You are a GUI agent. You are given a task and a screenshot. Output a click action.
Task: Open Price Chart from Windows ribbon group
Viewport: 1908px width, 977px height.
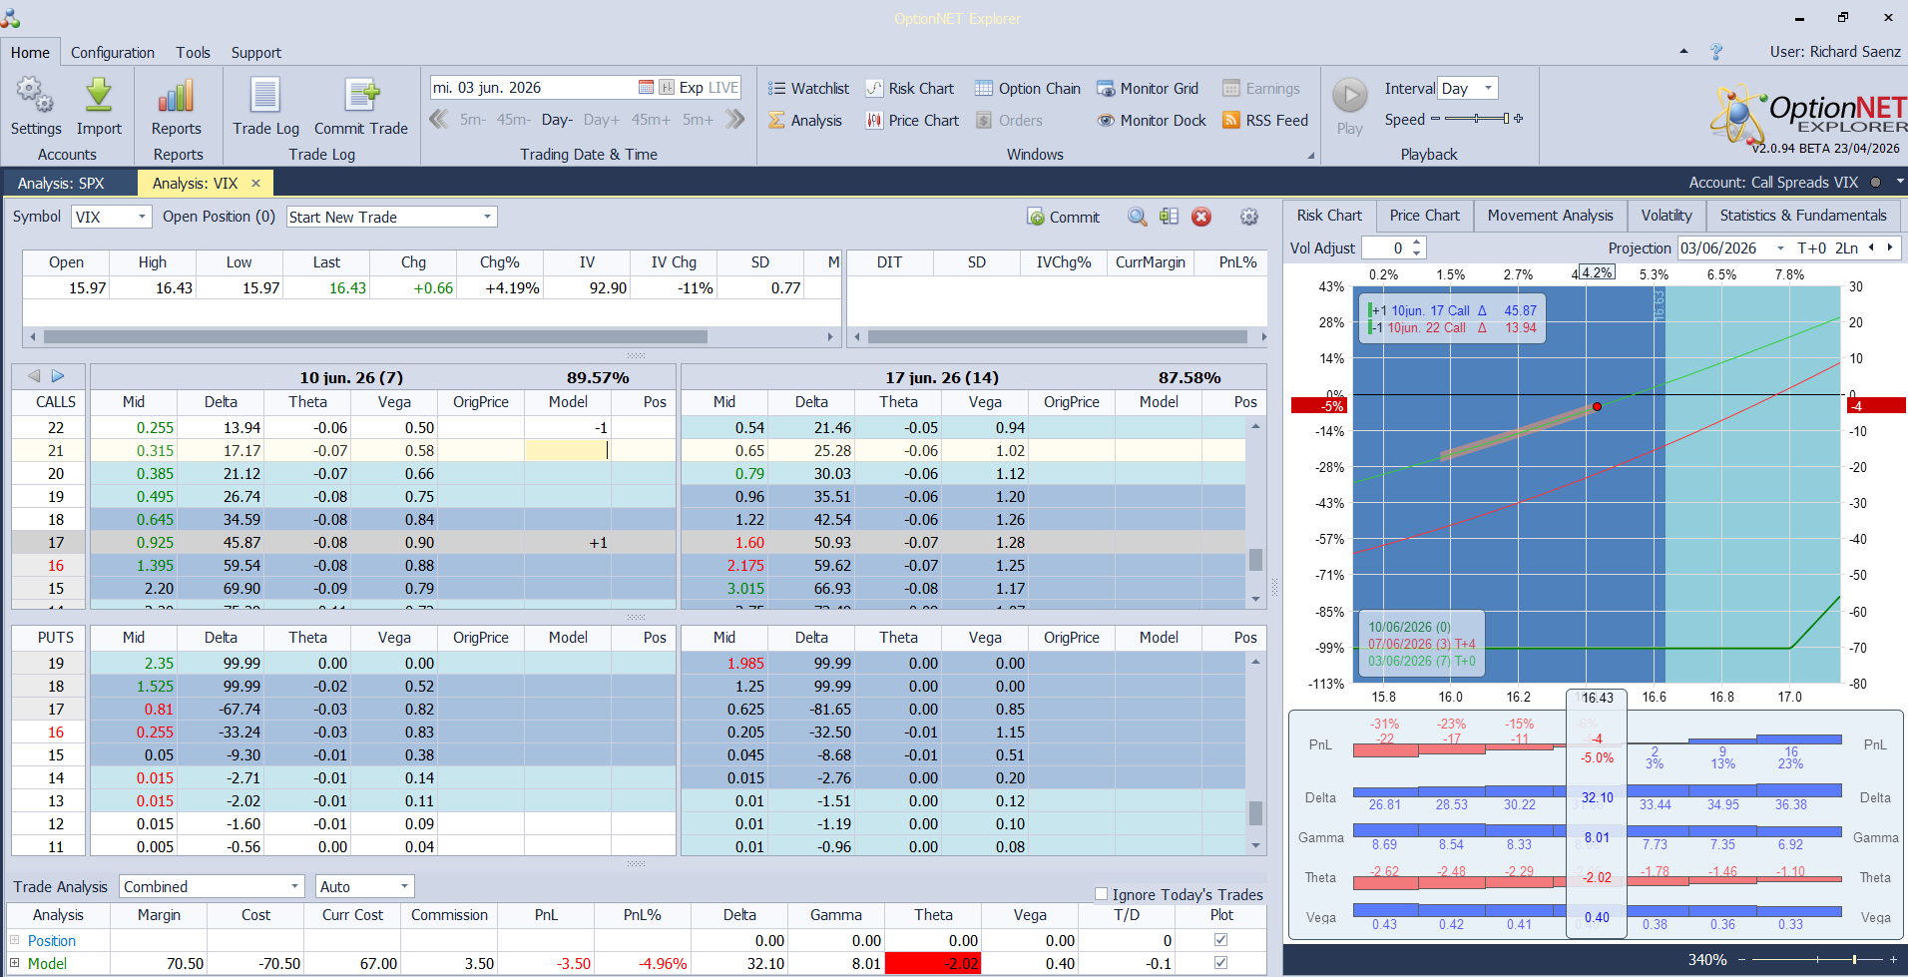[x=912, y=121]
